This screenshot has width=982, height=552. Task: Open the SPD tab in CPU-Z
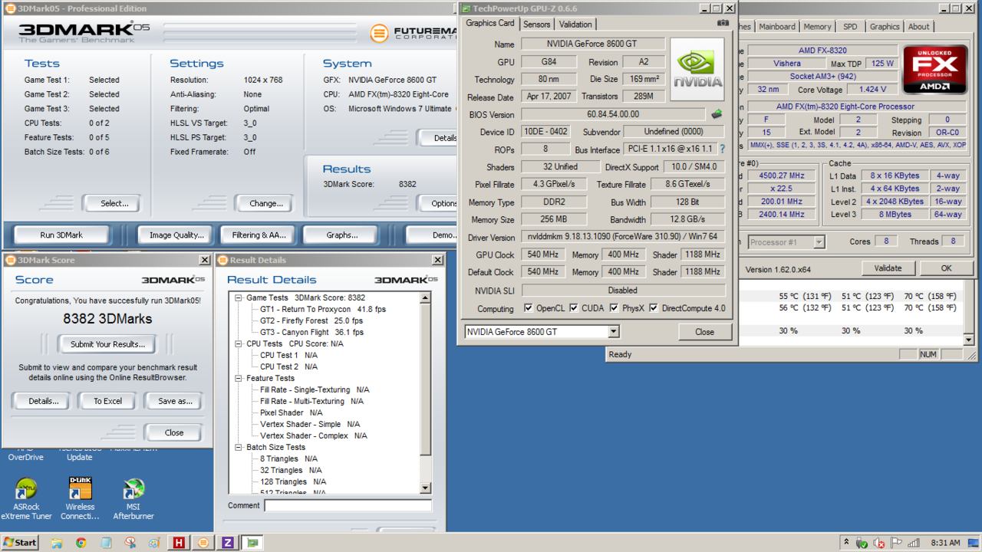850,26
